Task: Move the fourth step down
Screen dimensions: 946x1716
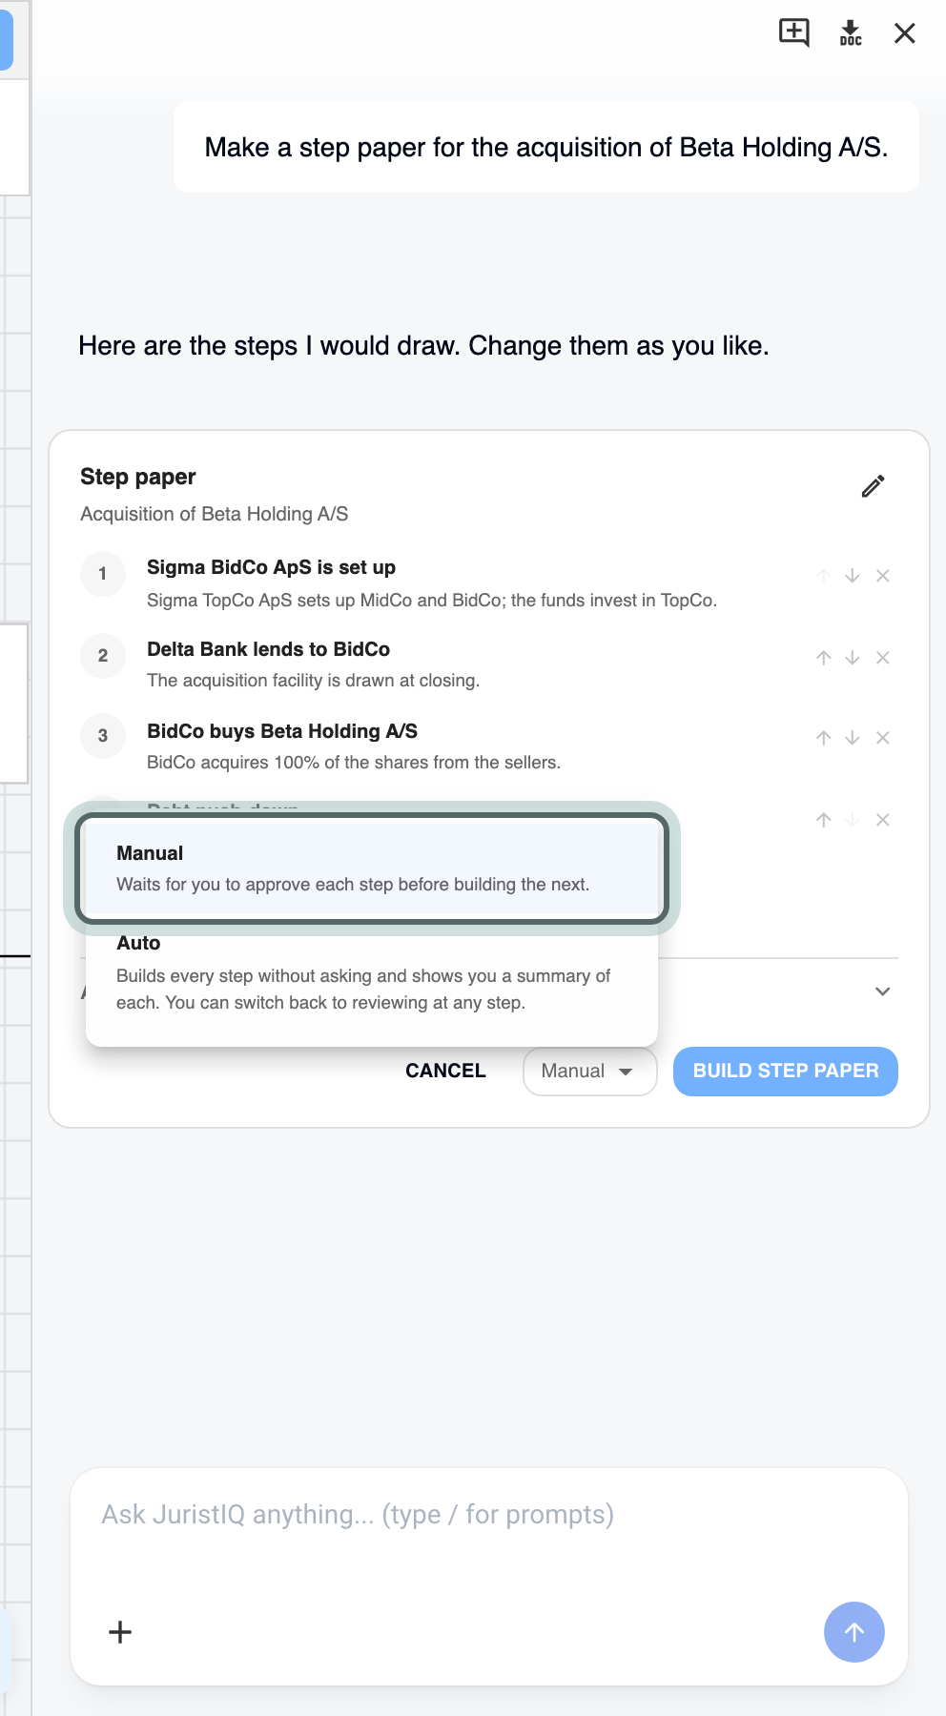Action: coord(853,820)
